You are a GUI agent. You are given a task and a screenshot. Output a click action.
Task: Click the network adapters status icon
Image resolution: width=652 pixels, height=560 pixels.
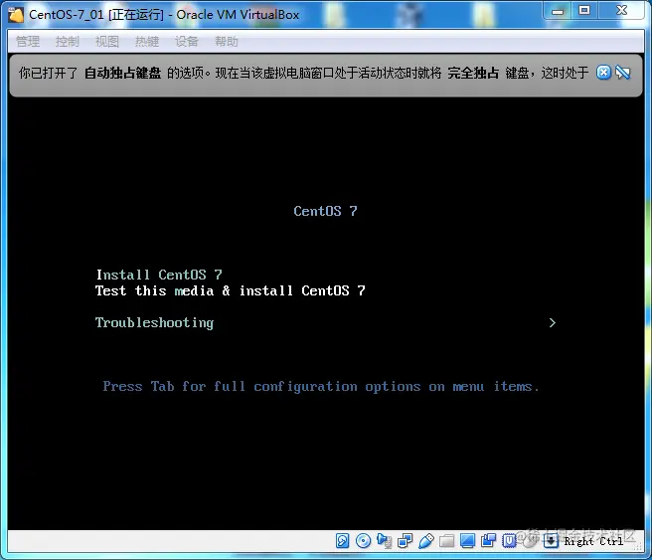coord(405,541)
